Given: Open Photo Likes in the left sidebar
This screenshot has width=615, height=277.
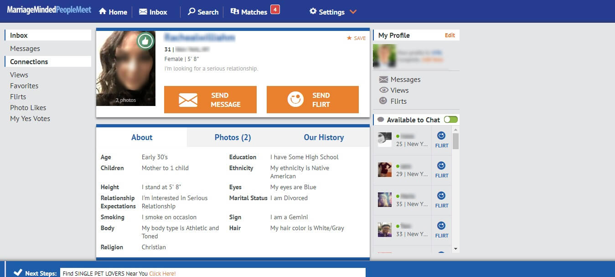Looking at the screenshot, I should click(x=28, y=108).
